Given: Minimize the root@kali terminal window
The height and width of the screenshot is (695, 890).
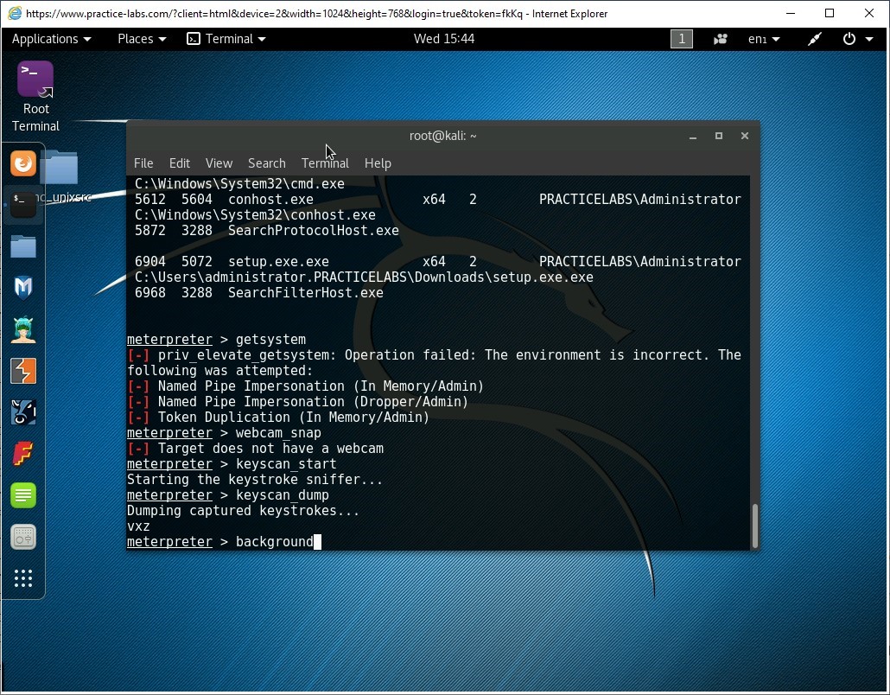Looking at the screenshot, I should click(692, 137).
